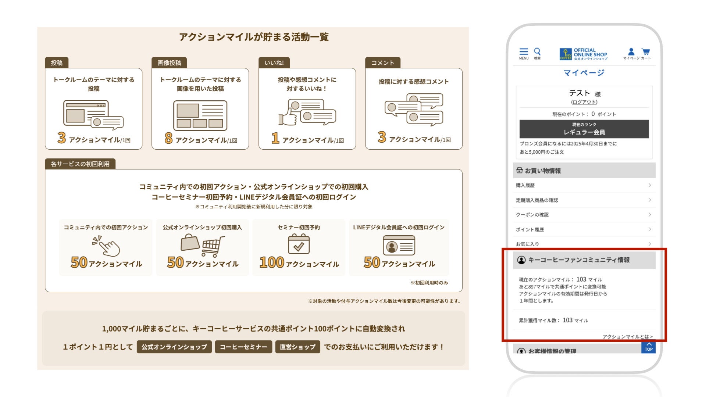Image resolution: width=706 pixels, height=397 pixels.
Task: Click the Key Coffee Official Online Shop logo
Action: [584, 54]
